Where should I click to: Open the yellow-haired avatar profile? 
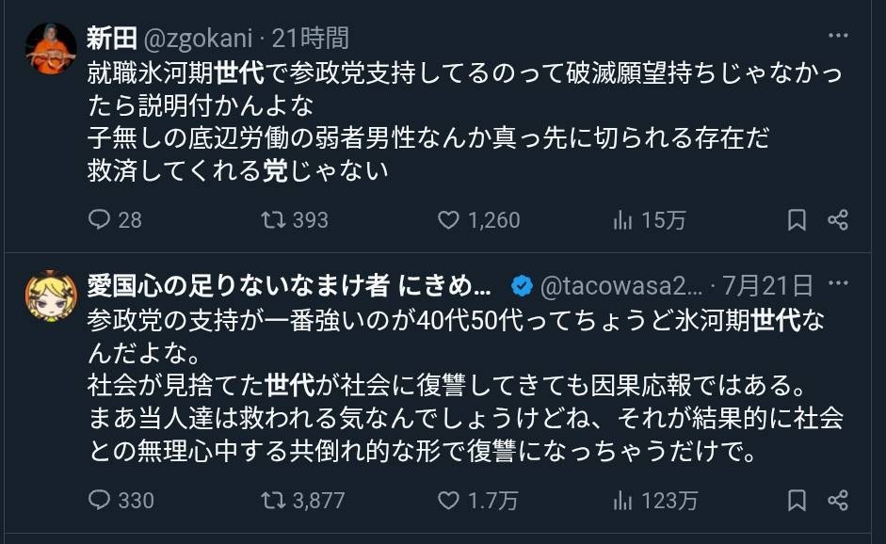coord(51,296)
